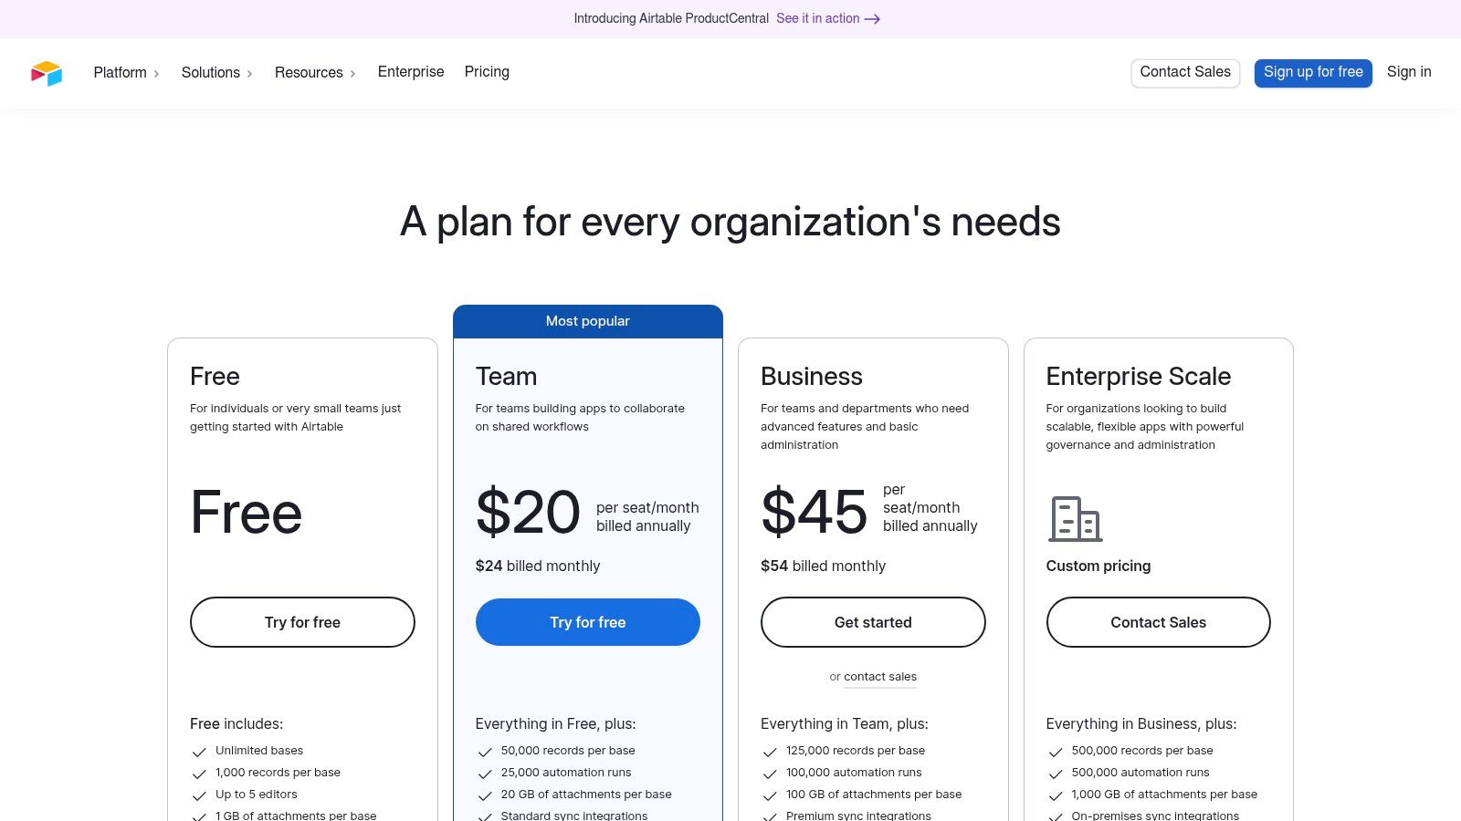
Task: Click Introducing Airtable ProductCentral announcement text
Action: click(x=671, y=18)
